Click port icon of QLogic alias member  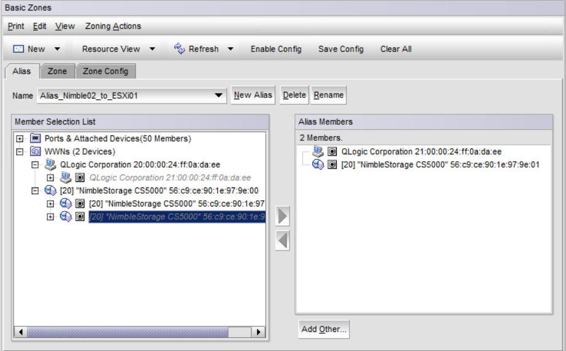point(332,151)
